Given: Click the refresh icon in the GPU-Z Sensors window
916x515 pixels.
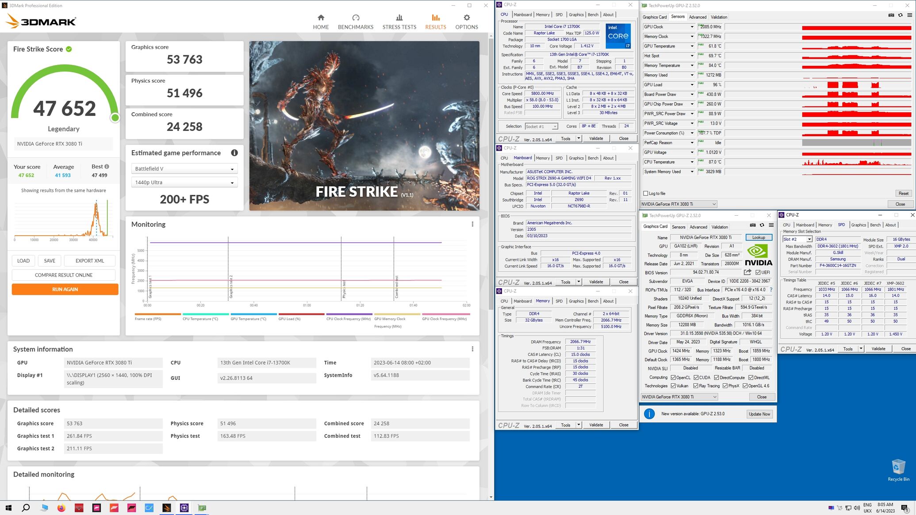Looking at the screenshot, I should click(x=900, y=15).
